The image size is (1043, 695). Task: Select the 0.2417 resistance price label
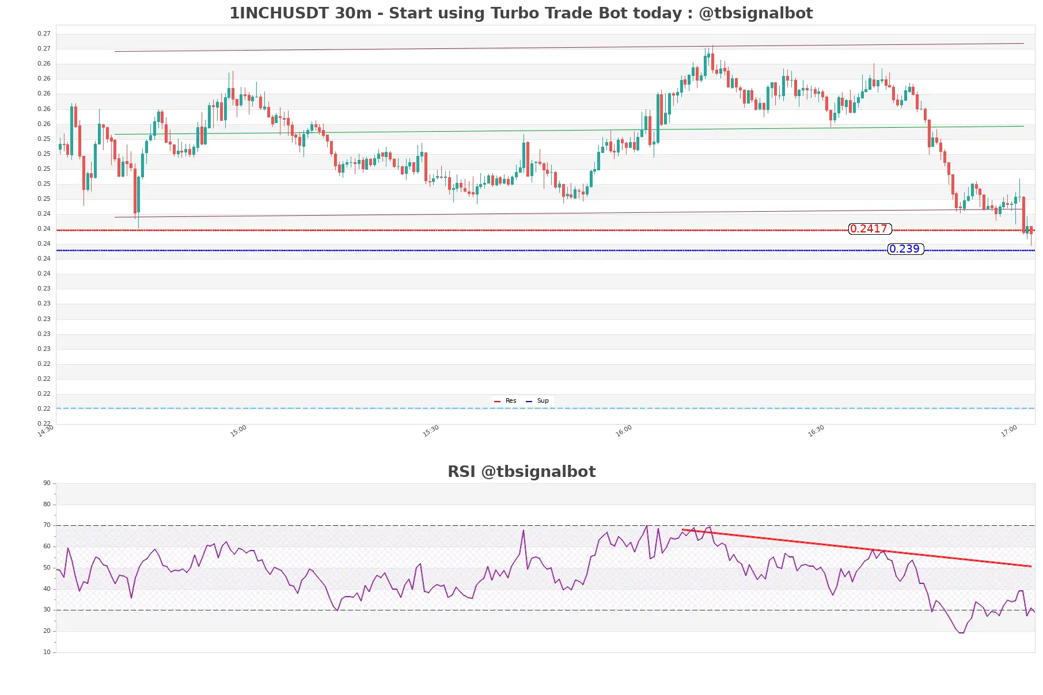(x=870, y=229)
